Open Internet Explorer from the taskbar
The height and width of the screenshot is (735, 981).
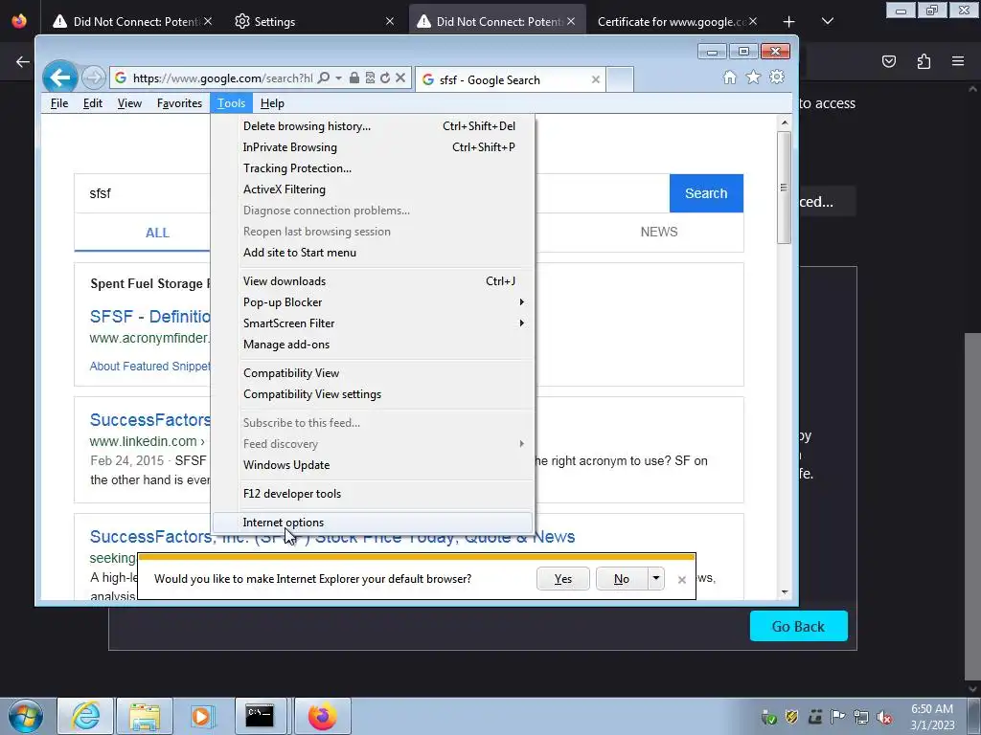pyautogui.click(x=85, y=716)
